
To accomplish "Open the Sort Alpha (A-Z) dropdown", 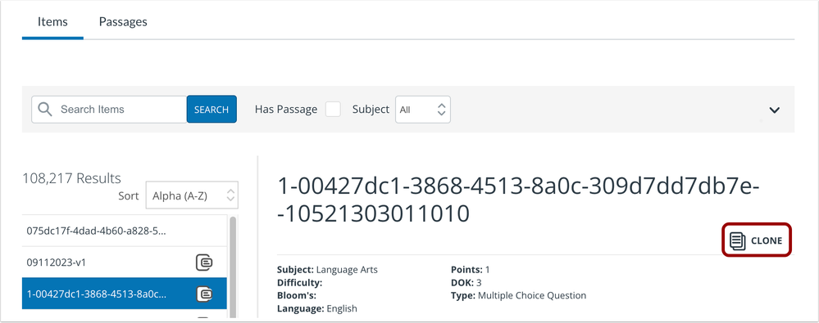I will [192, 195].
